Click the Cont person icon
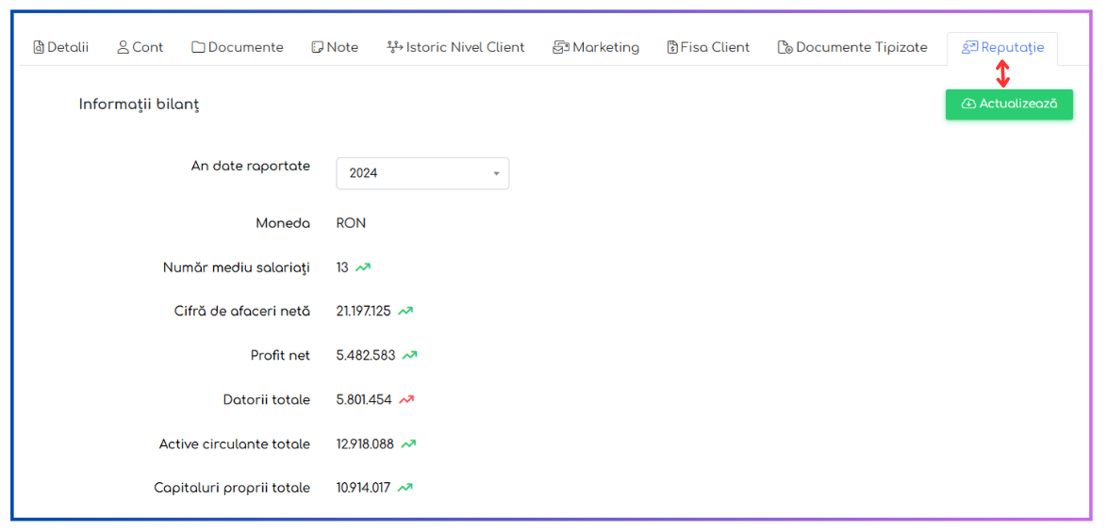 click(123, 47)
